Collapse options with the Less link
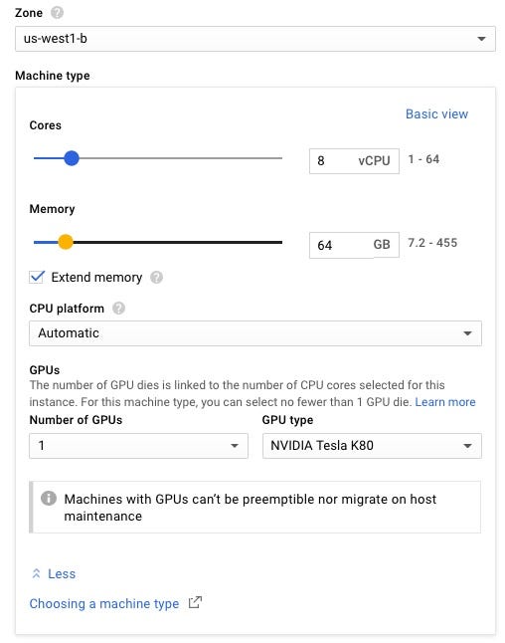505x643 pixels. (x=62, y=573)
